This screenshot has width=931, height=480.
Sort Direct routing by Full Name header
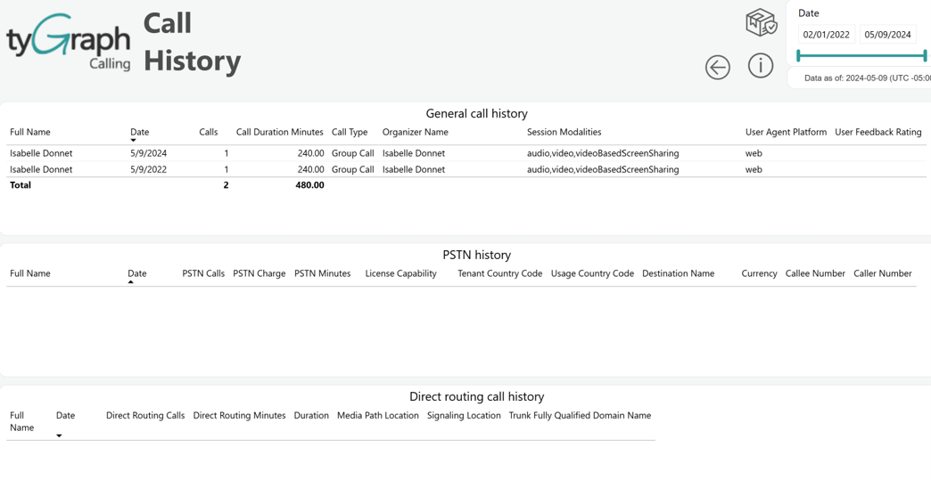[x=21, y=421]
